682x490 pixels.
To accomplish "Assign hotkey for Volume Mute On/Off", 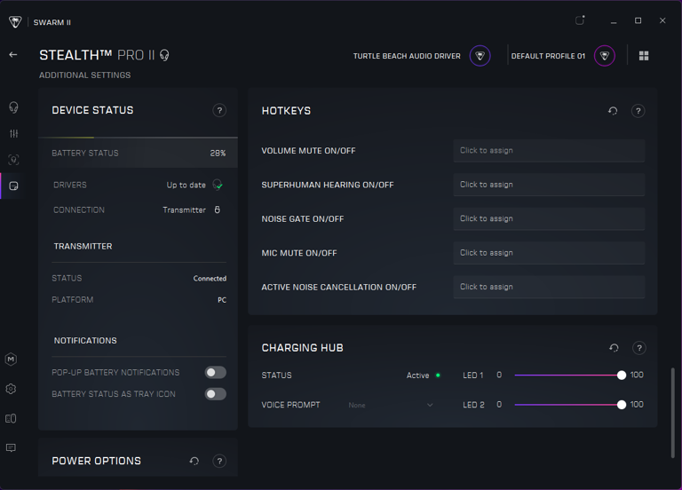I will (549, 150).
